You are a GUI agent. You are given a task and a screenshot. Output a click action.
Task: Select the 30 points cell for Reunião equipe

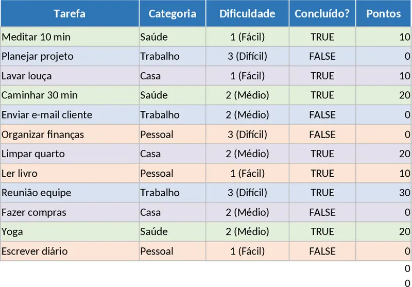click(x=383, y=193)
